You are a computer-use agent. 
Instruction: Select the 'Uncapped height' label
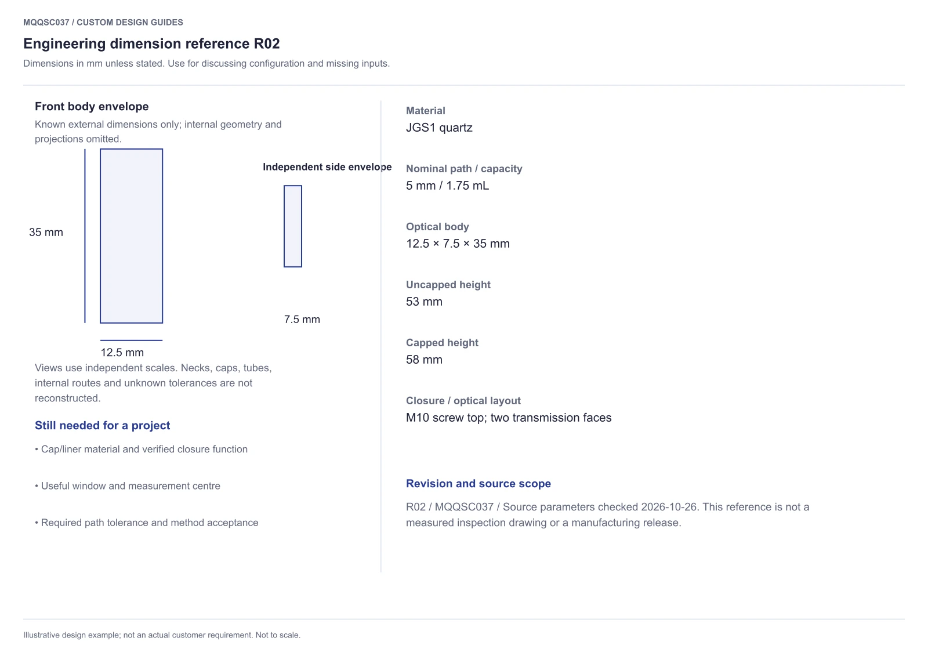pos(448,285)
